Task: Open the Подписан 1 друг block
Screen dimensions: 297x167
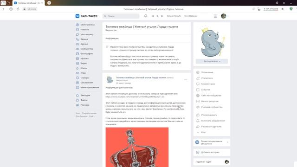Action: 212,162
